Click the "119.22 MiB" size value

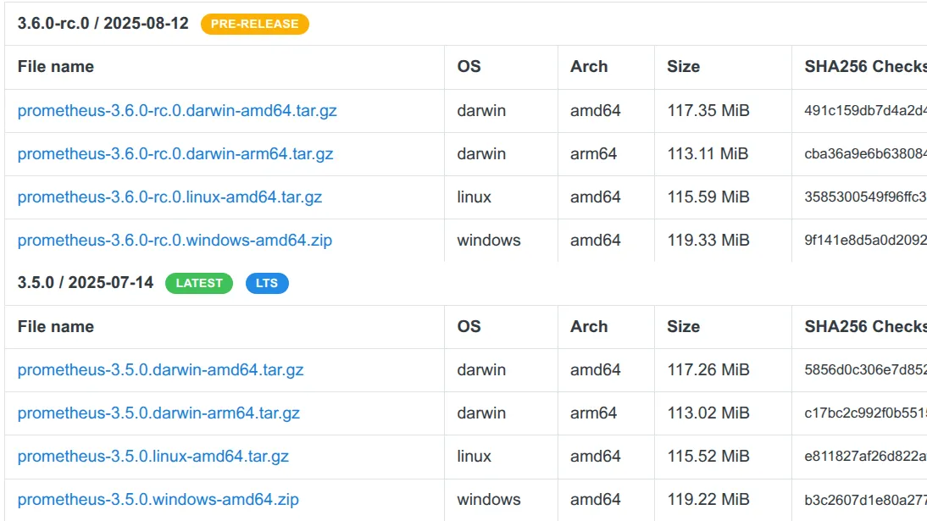pos(708,499)
